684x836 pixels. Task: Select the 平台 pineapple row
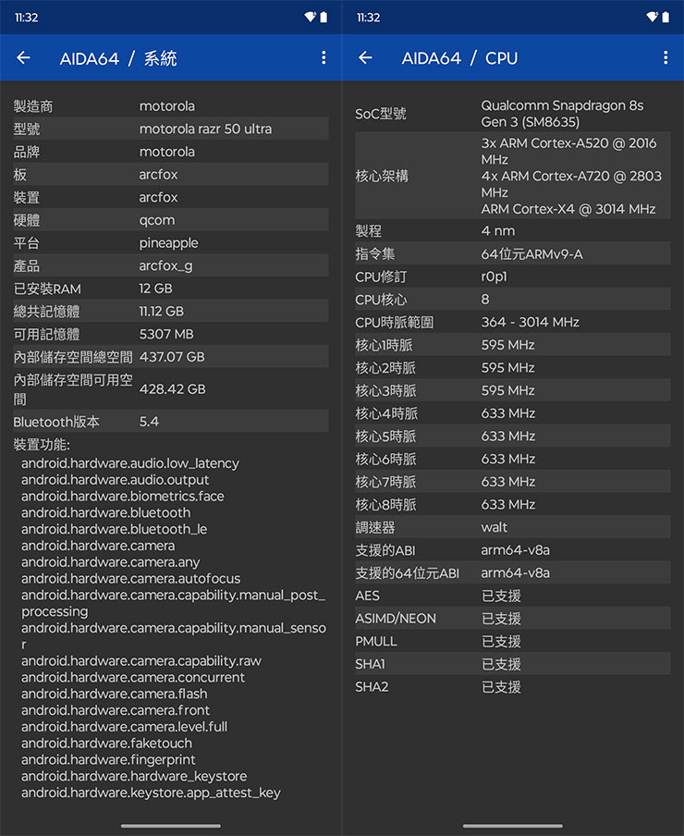coord(170,242)
